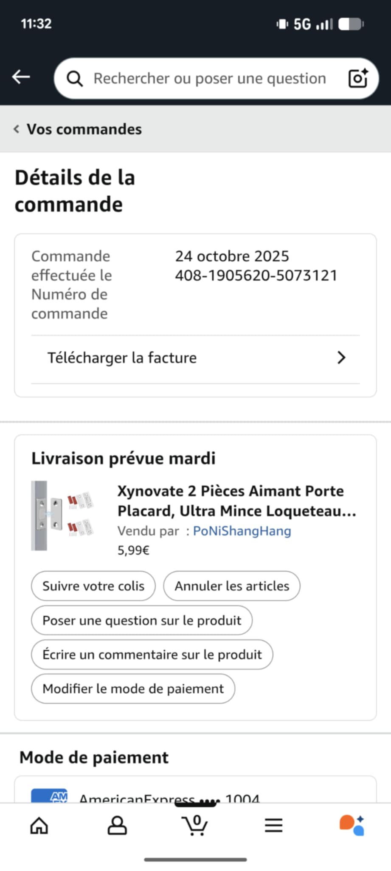
Task: Go to Home tab icon
Action: pos(39,826)
